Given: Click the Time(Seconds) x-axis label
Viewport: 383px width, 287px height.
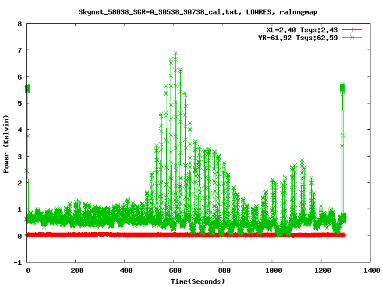Looking at the screenshot, I should tap(198, 282).
